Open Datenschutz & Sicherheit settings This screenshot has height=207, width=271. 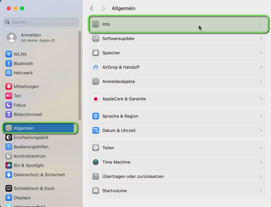click(39, 175)
